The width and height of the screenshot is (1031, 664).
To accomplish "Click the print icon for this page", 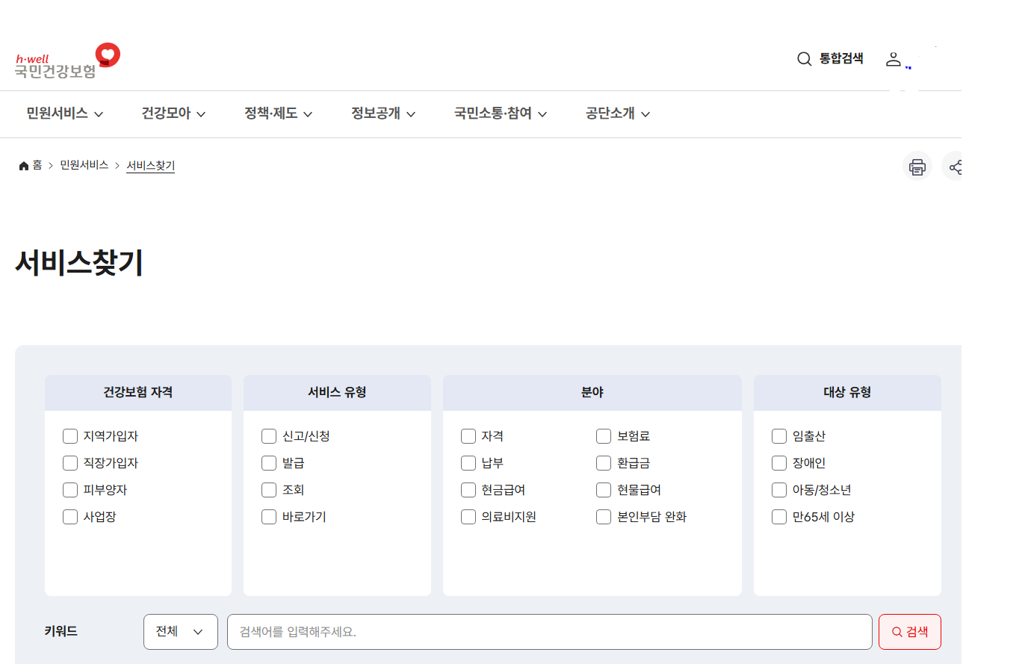I will point(917,166).
